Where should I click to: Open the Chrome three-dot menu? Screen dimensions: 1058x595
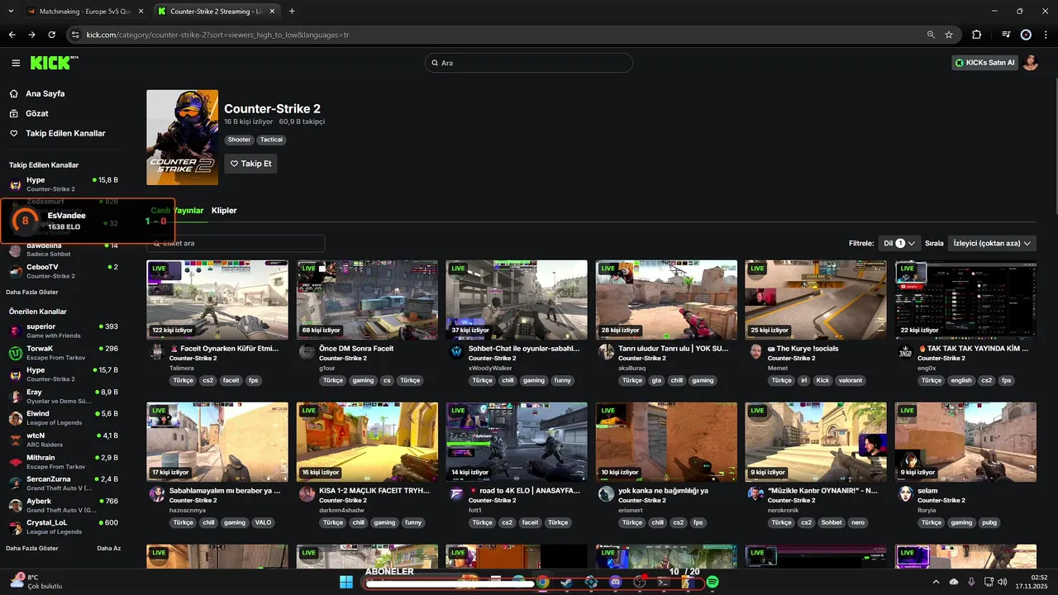click(x=1046, y=35)
